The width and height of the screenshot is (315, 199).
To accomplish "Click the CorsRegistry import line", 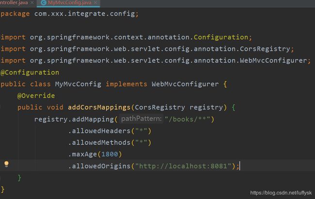I will tap(147, 49).
